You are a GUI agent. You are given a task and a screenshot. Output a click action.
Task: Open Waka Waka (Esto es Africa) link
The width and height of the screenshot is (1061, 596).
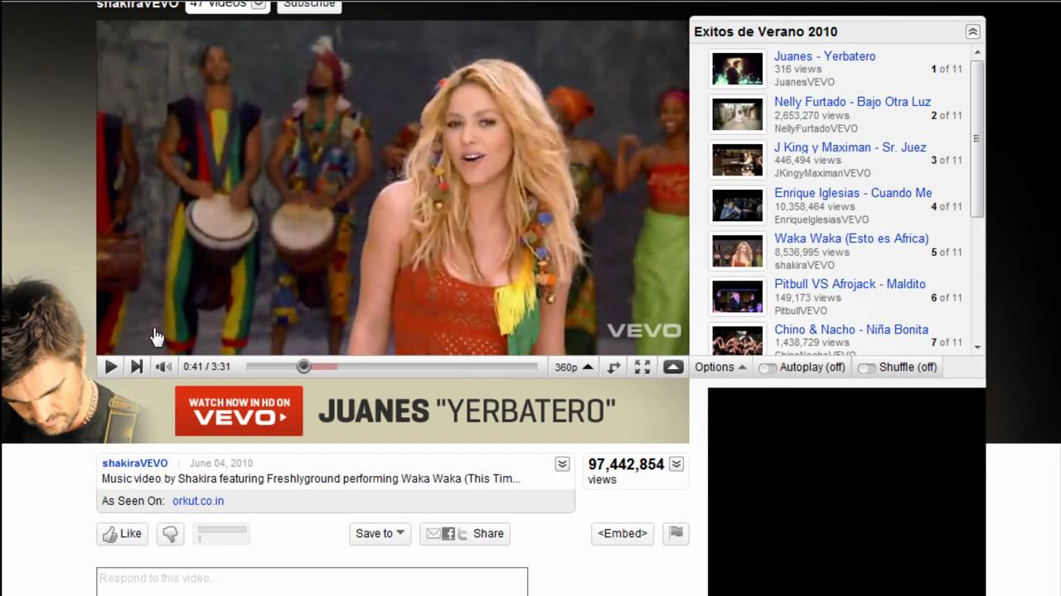(851, 238)
